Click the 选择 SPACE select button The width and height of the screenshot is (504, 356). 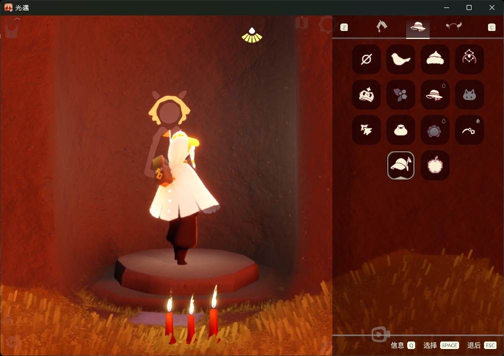coord(441,346)
